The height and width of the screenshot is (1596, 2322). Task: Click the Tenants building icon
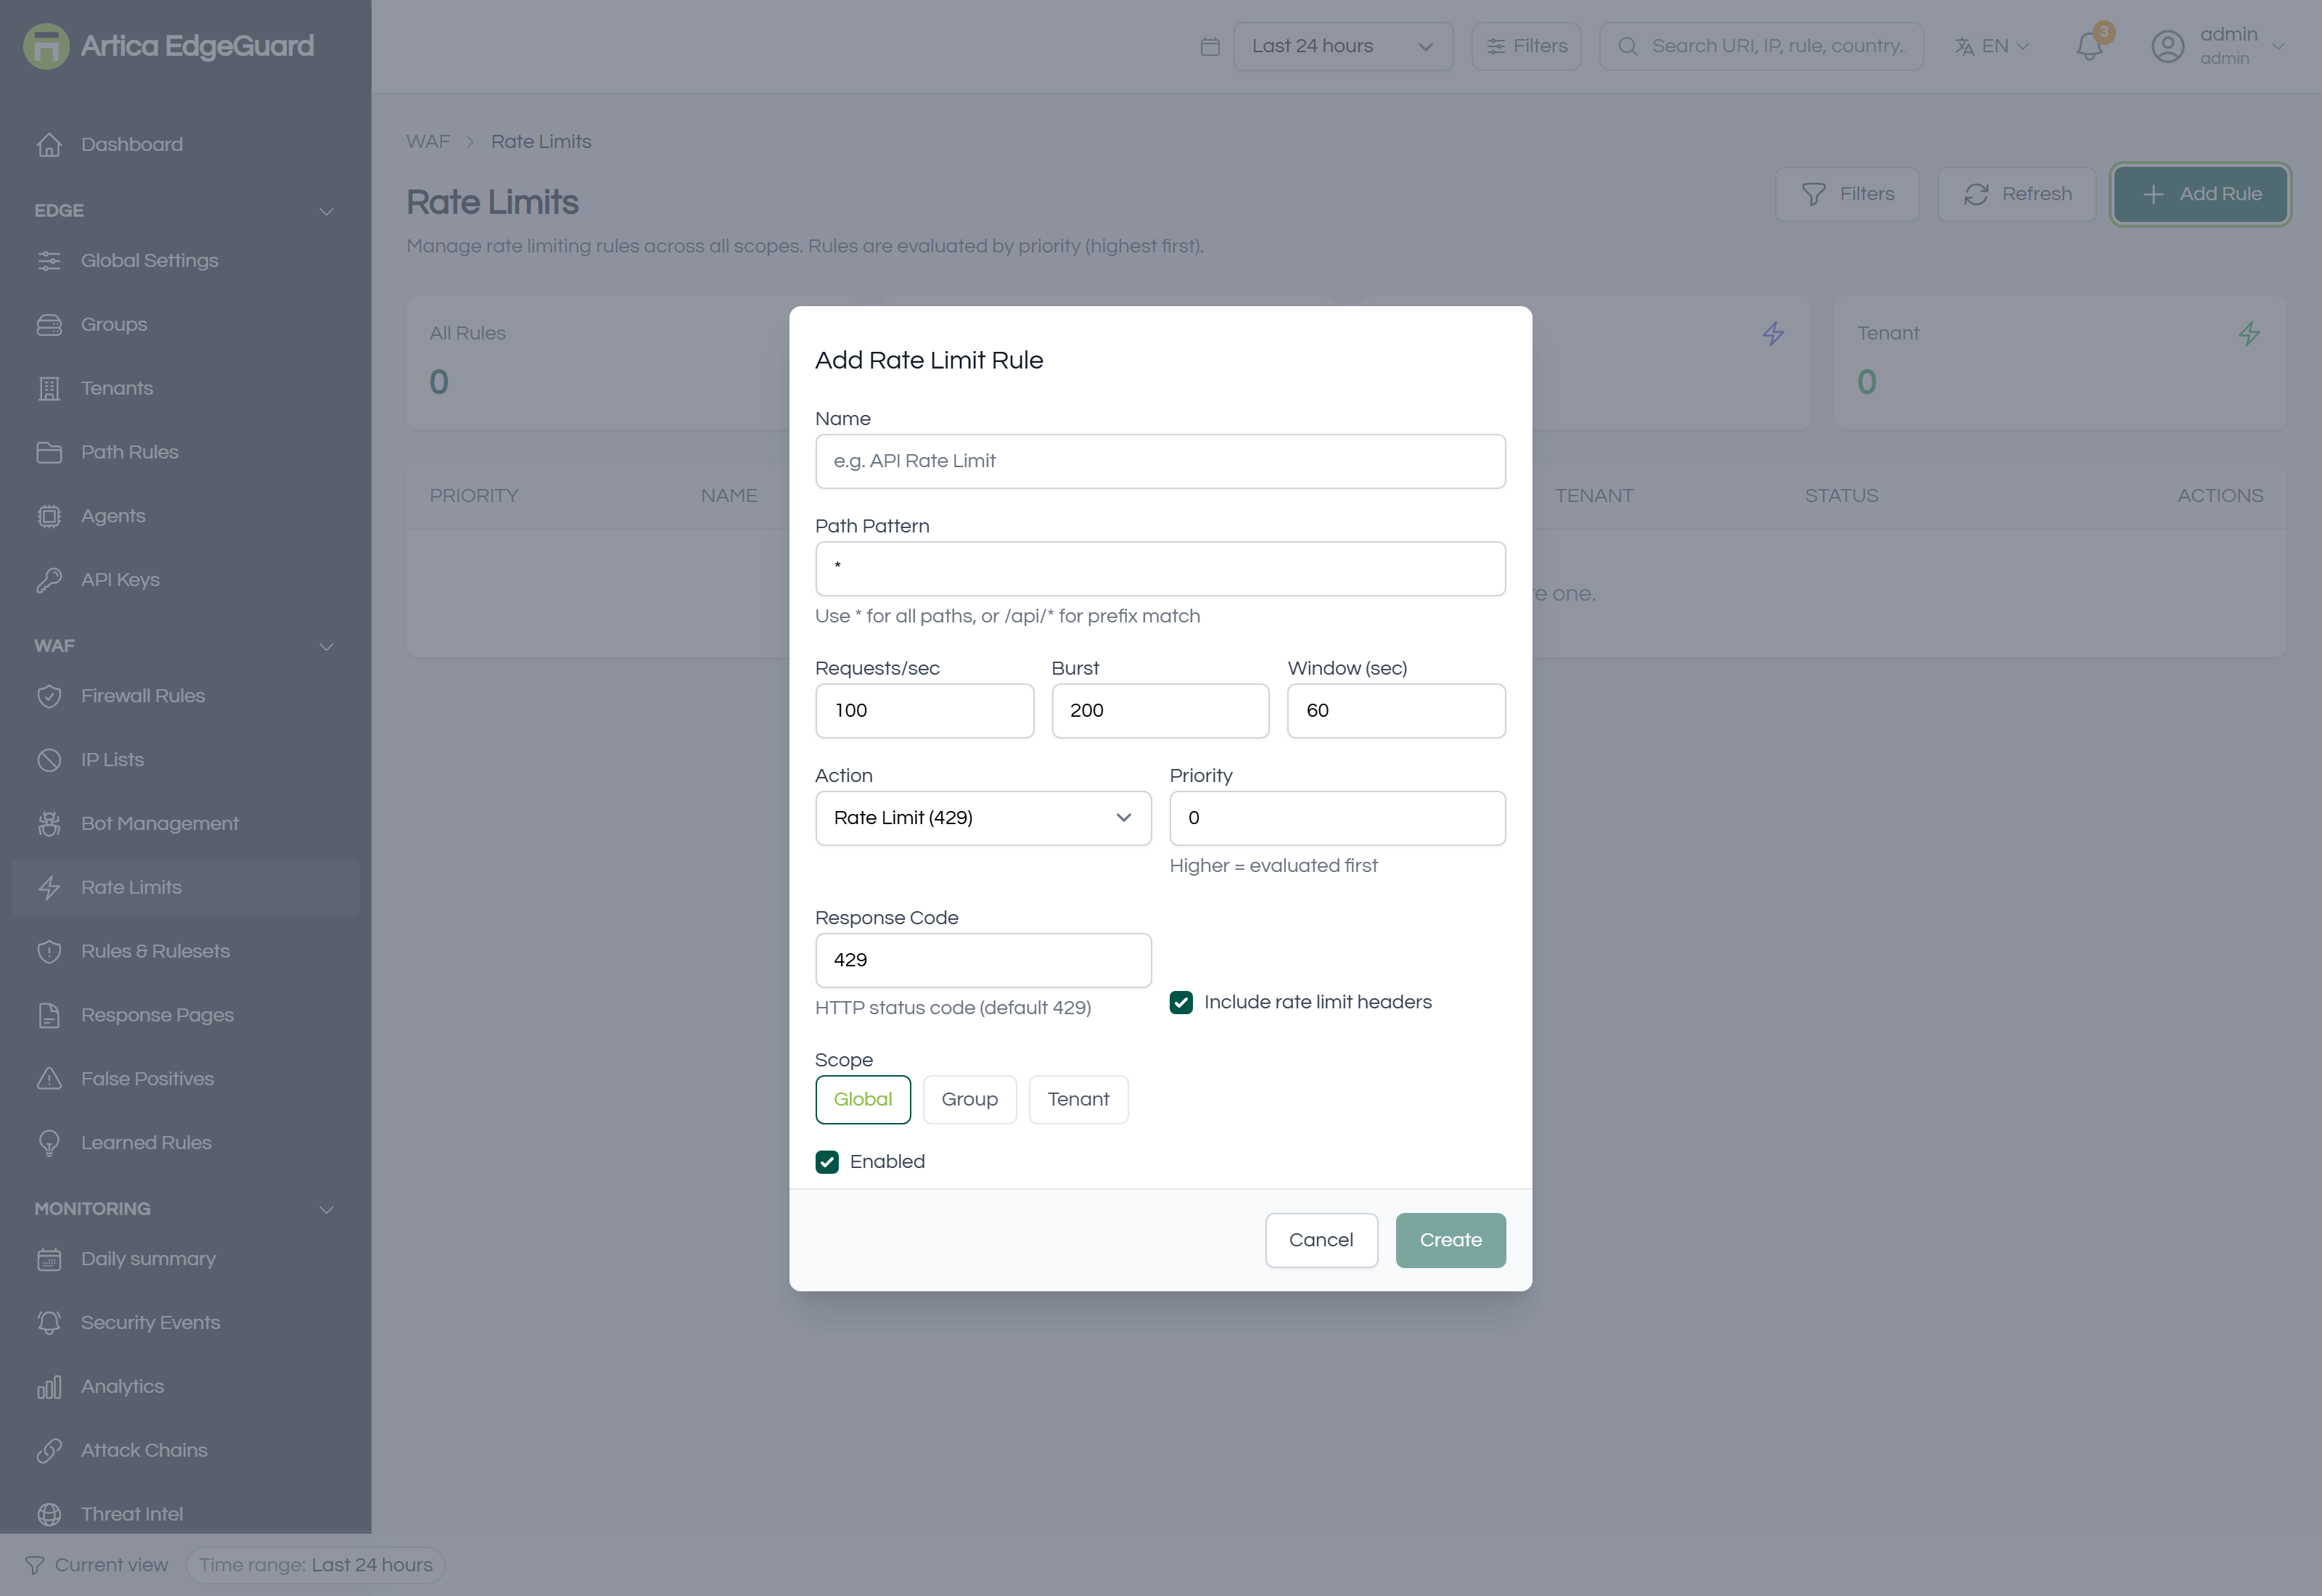pos(49,388)
